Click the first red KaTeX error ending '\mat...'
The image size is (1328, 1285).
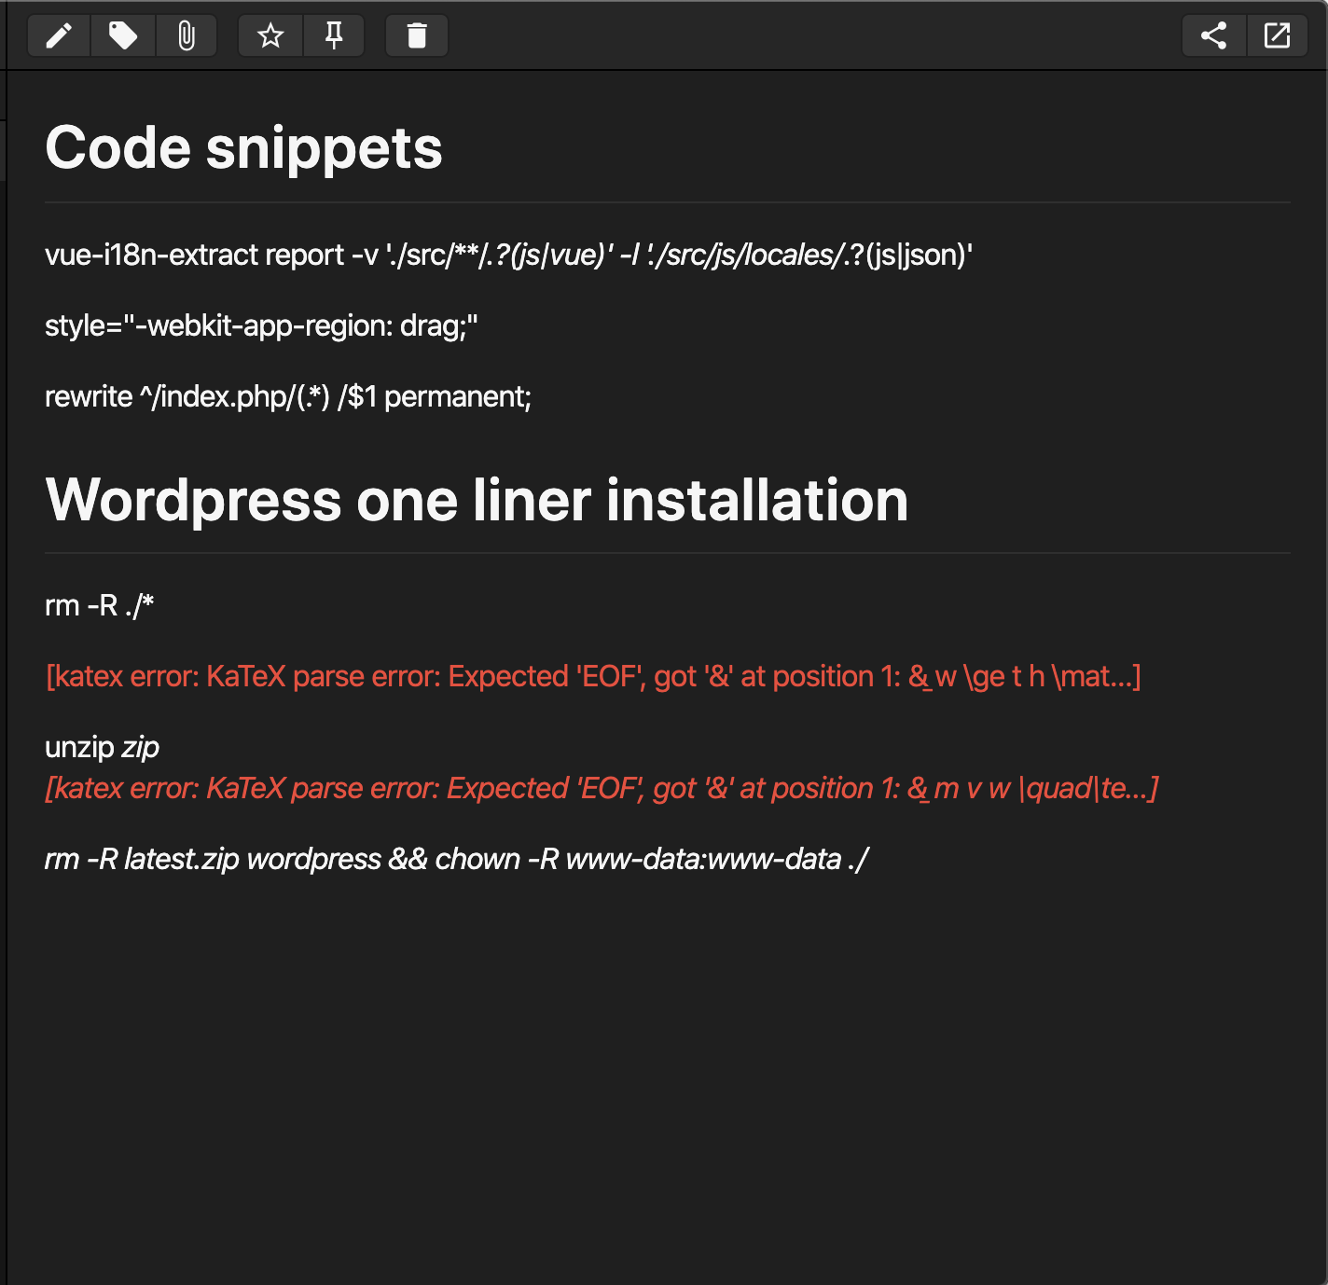coord(593,676)
